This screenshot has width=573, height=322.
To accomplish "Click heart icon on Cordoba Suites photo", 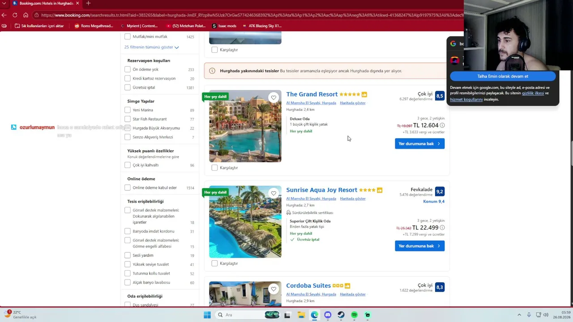I will pyautogui.click(x=274, y=289).
